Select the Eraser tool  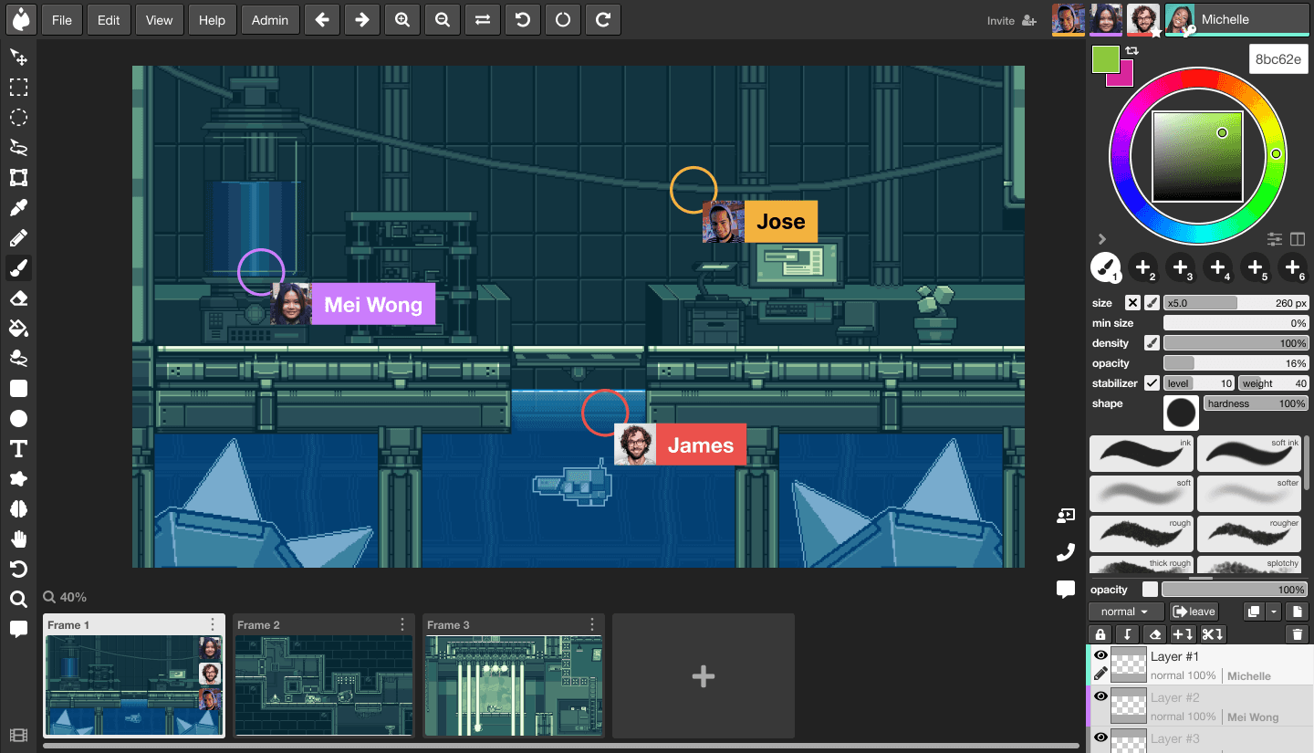click(x=18, y=298)
